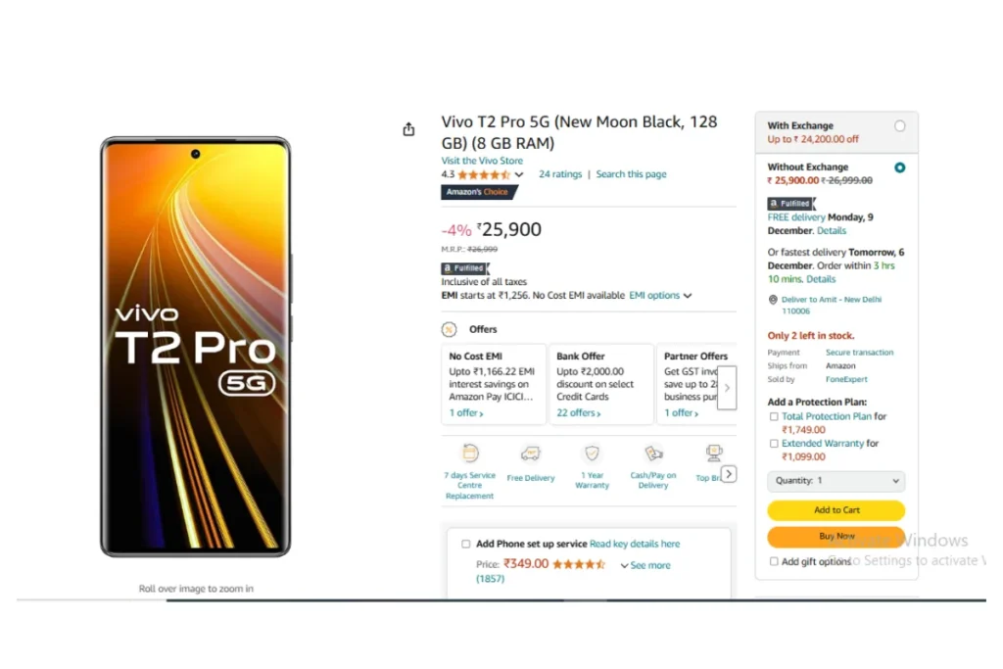The height and width of the screenshot is (669, 1003).
Task: Expand the 4.3 star rating breakdown arrow
Action: point(519,174)
